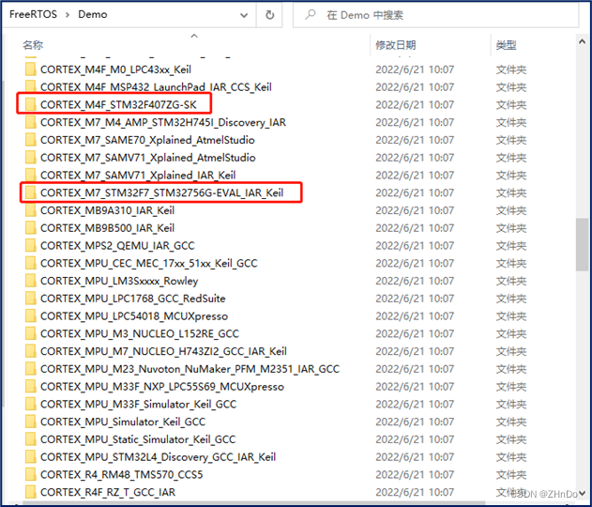
Task: Click the date of CORTEX_MPU_Simulator_Keil_GCC
Action: click(x=415, y=422)
